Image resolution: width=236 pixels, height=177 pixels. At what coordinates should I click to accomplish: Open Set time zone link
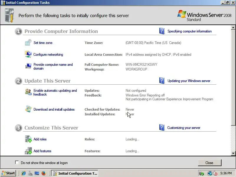43,43
